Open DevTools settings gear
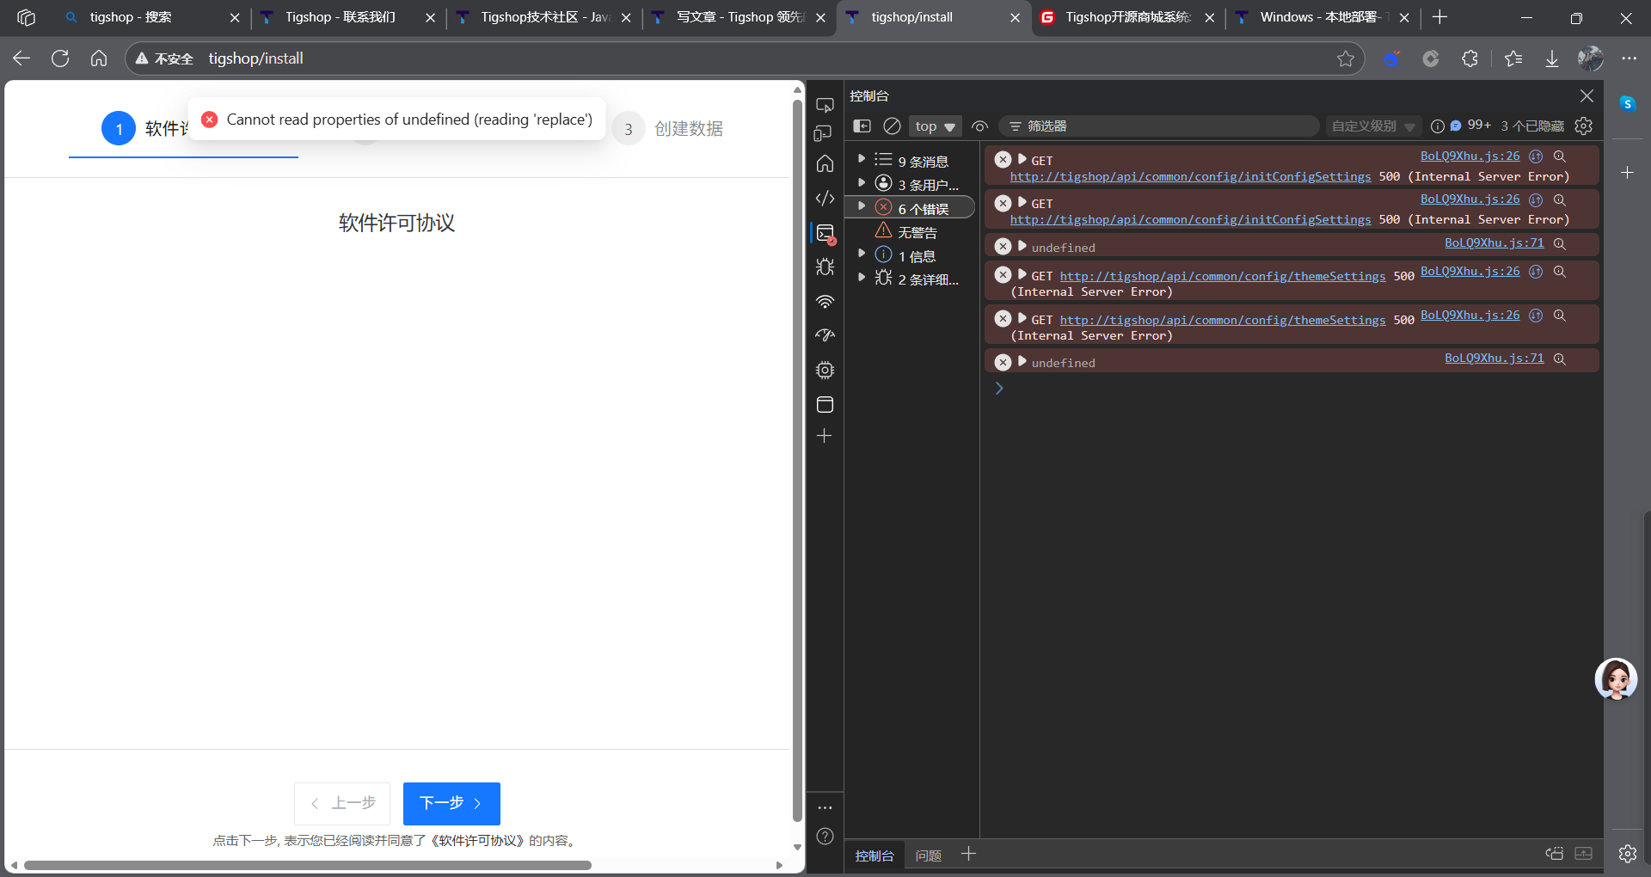The image size is (1651, 877). pyautogui.click(x=1585, y=126)
